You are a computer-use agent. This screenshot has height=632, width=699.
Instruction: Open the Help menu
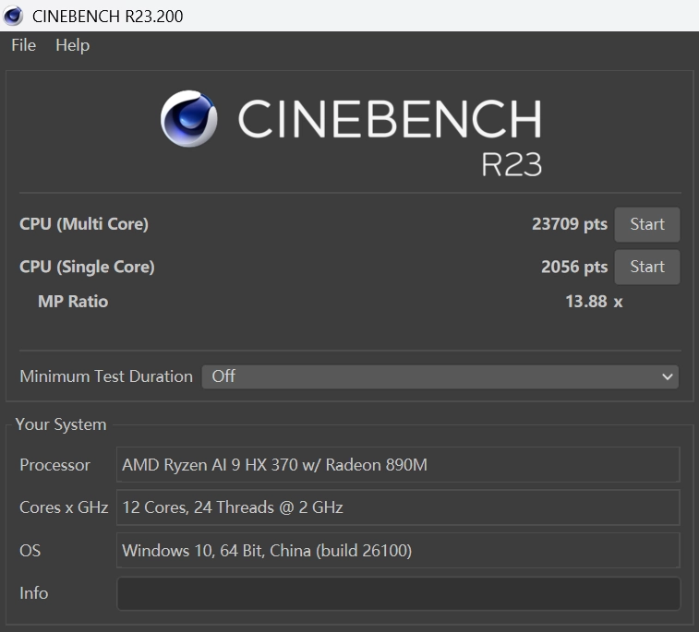click(x=72, y=45)
